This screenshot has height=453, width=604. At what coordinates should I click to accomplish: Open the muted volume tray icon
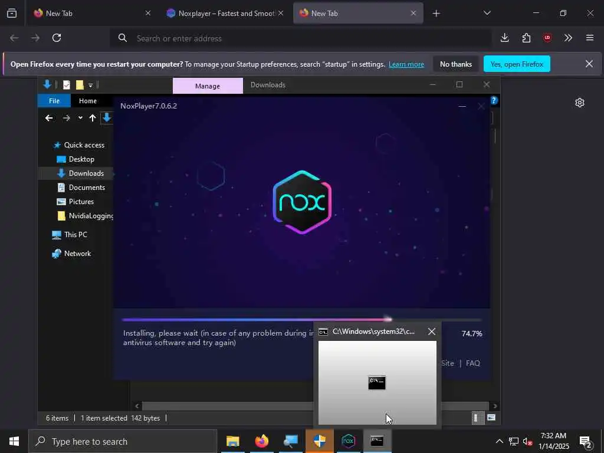tap(528, 441)
